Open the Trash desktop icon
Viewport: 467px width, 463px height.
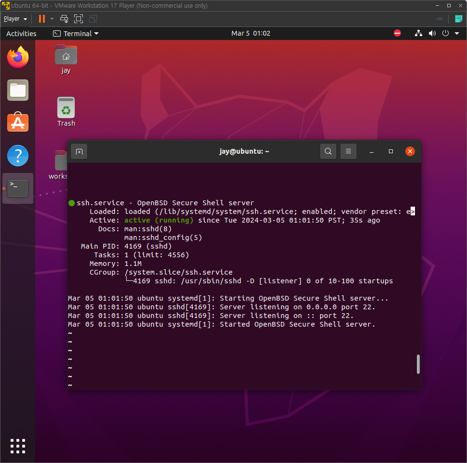pyautogui.click(x=66, y=112)
